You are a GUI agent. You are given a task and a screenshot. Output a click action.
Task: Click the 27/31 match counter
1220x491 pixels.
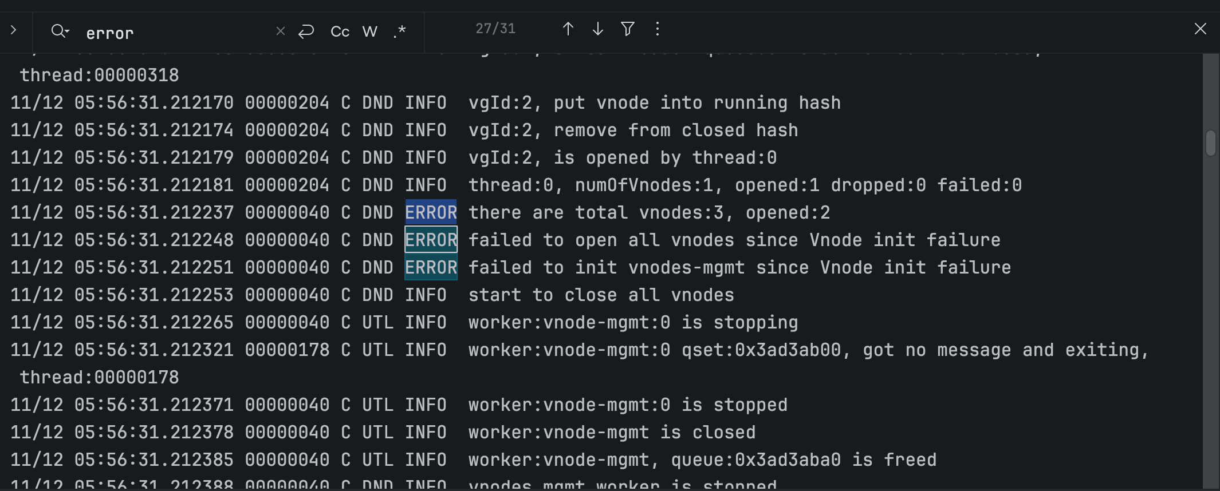pos(495,29)
